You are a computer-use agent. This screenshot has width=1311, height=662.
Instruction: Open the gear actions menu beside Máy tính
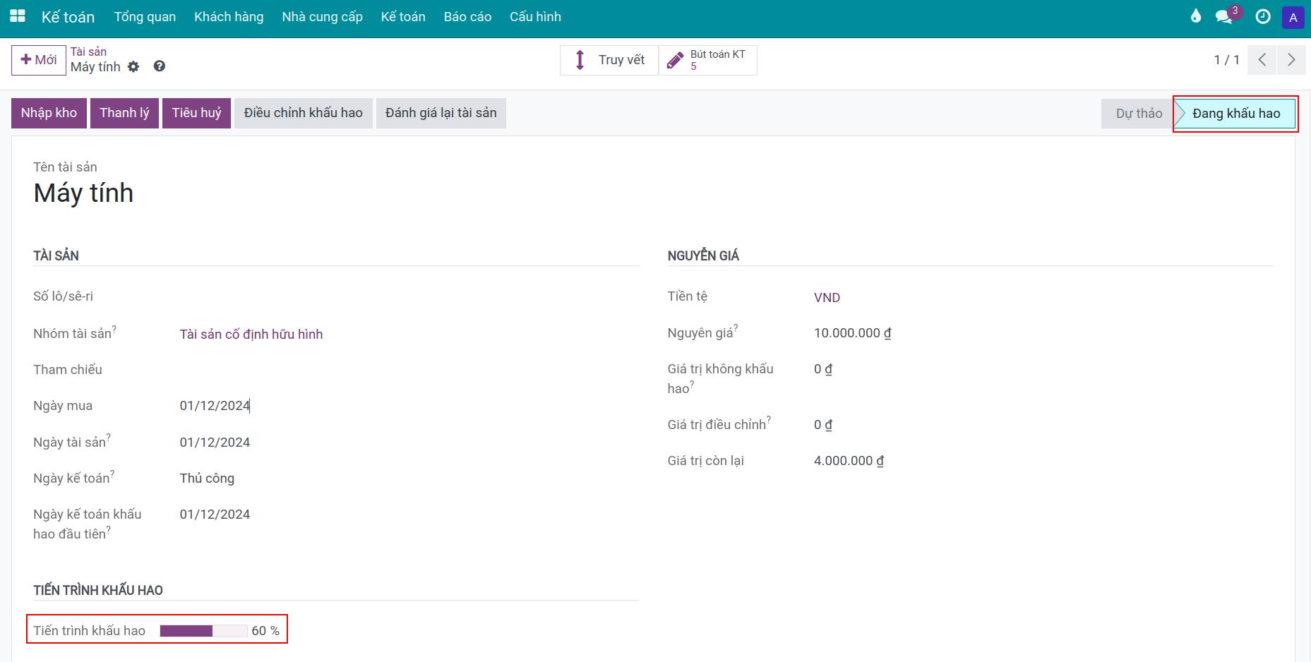pos(133,67)
